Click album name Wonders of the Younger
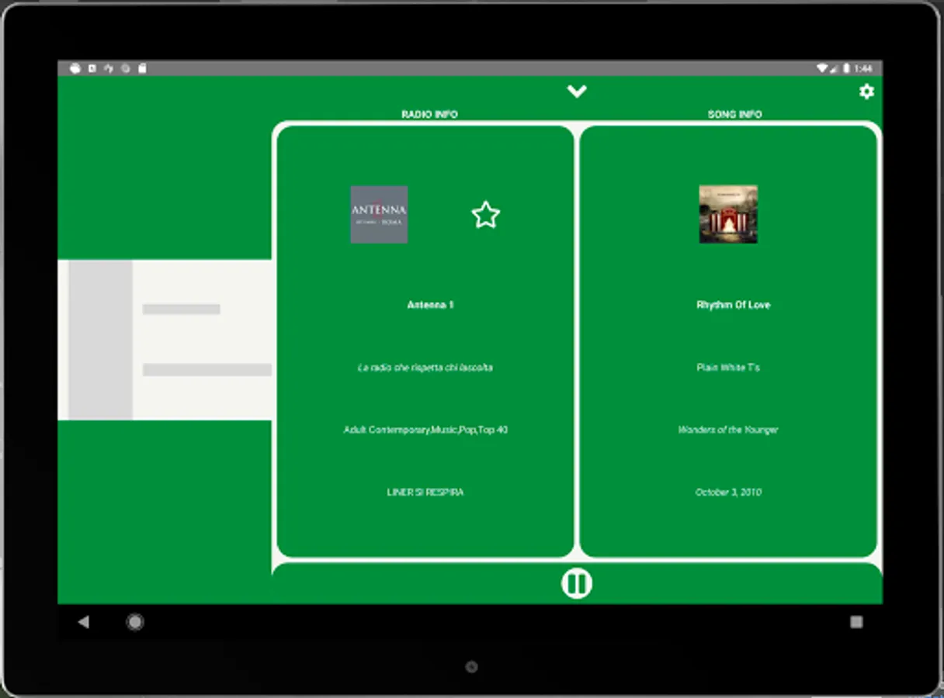 728,430
